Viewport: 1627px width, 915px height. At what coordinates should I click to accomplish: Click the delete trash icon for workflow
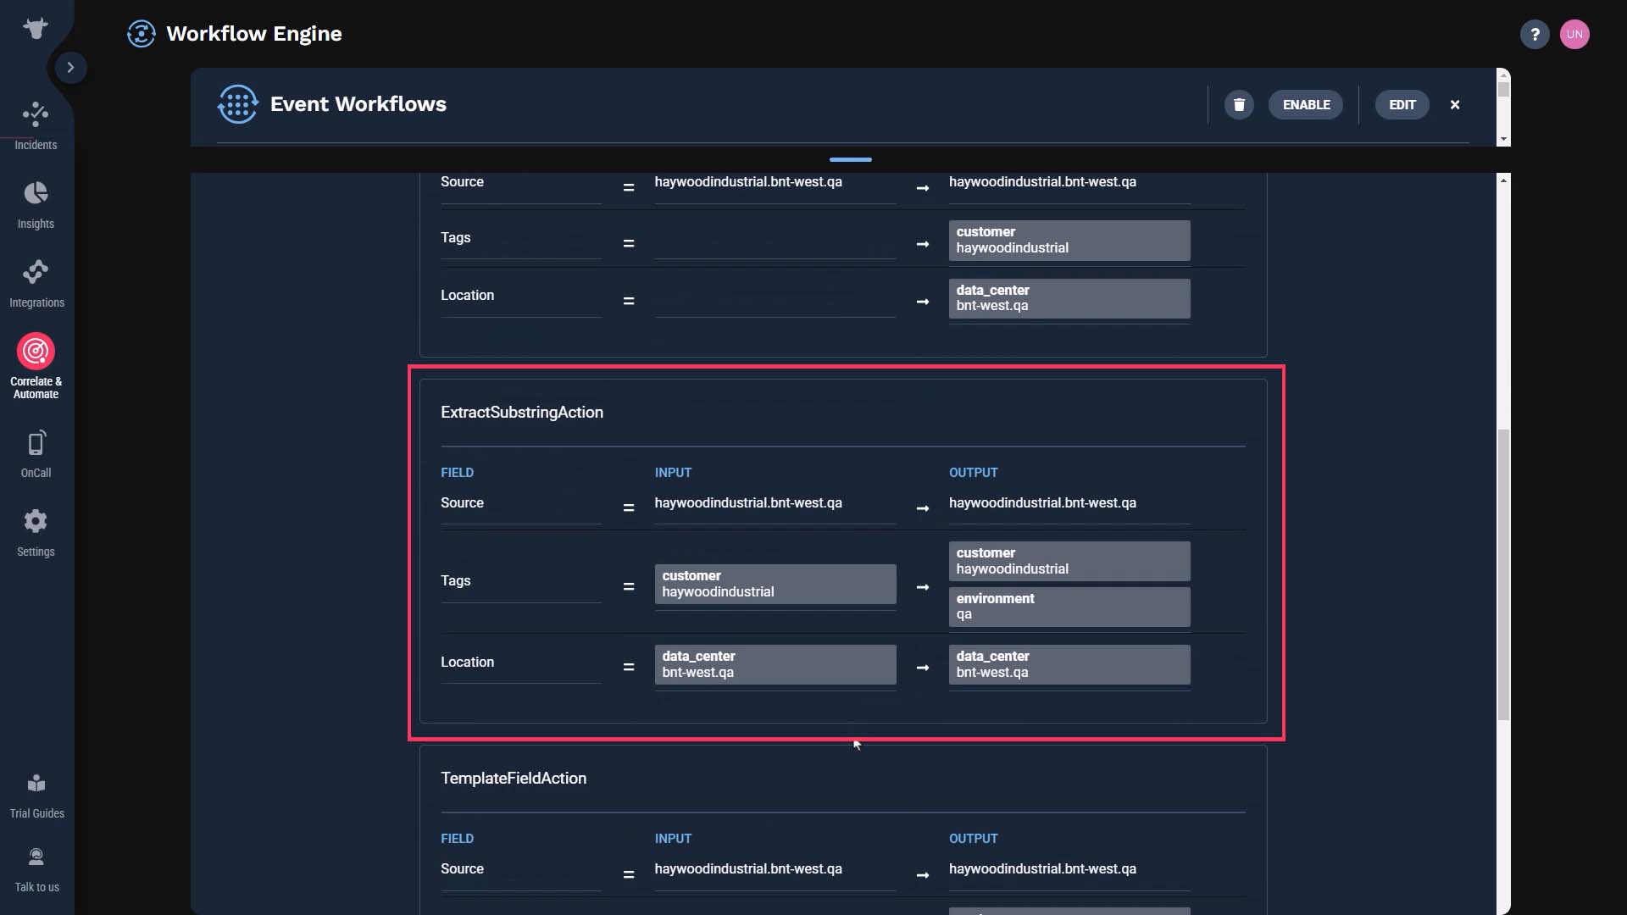point(1238,104)
